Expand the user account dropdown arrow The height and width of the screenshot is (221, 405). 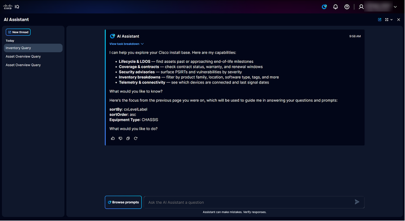tap(395, 7)
